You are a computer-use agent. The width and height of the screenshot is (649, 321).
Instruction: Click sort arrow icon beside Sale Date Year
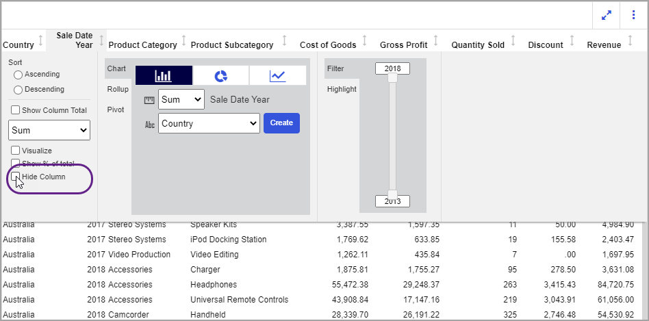click(101, 41)
